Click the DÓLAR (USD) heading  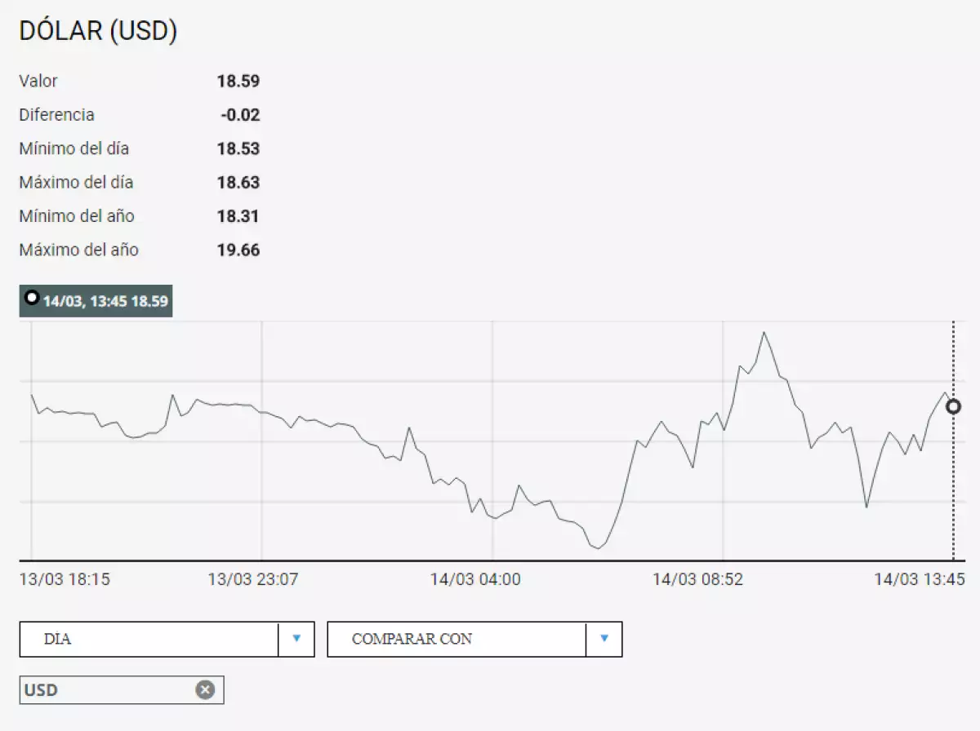point(98,31)
